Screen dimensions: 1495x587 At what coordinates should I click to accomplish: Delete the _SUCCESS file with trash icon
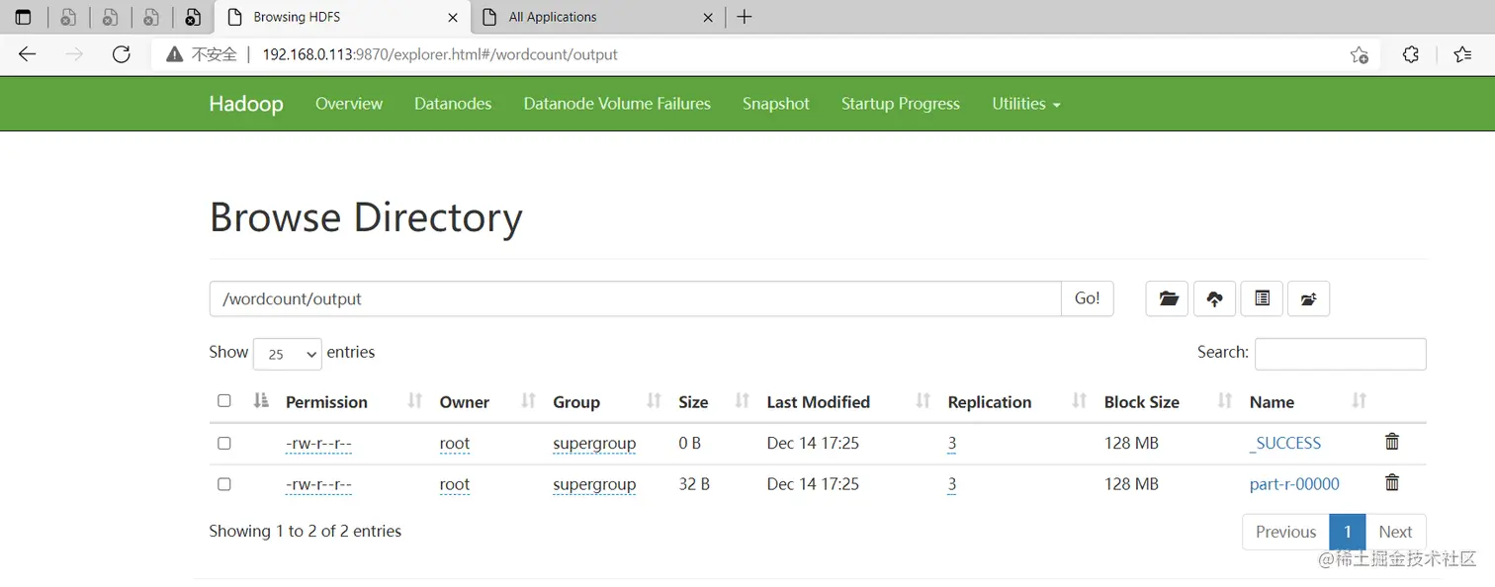1392,442
